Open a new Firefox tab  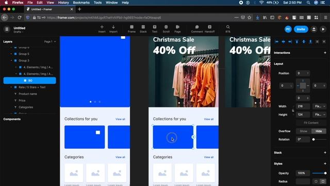coord(79,9)
